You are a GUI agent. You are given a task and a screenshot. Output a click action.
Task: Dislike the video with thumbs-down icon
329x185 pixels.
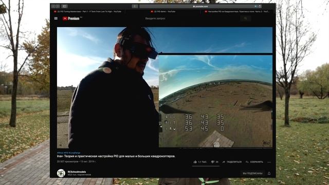(x=213, y=162)
